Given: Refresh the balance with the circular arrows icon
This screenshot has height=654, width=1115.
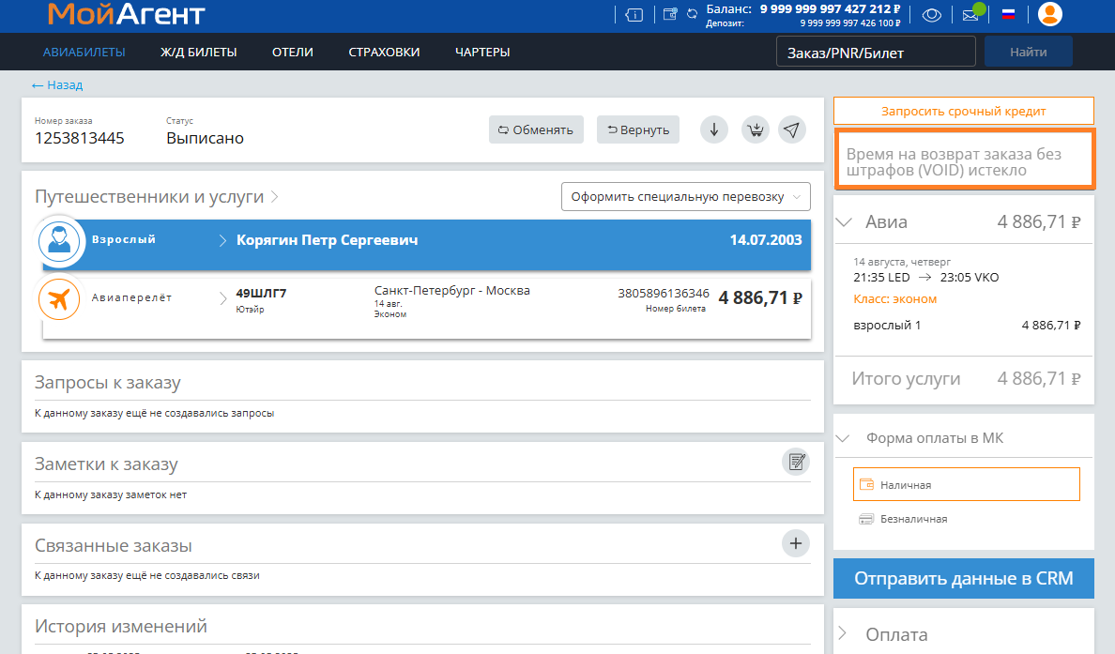Looking at the screenshot, I should 692,13.
